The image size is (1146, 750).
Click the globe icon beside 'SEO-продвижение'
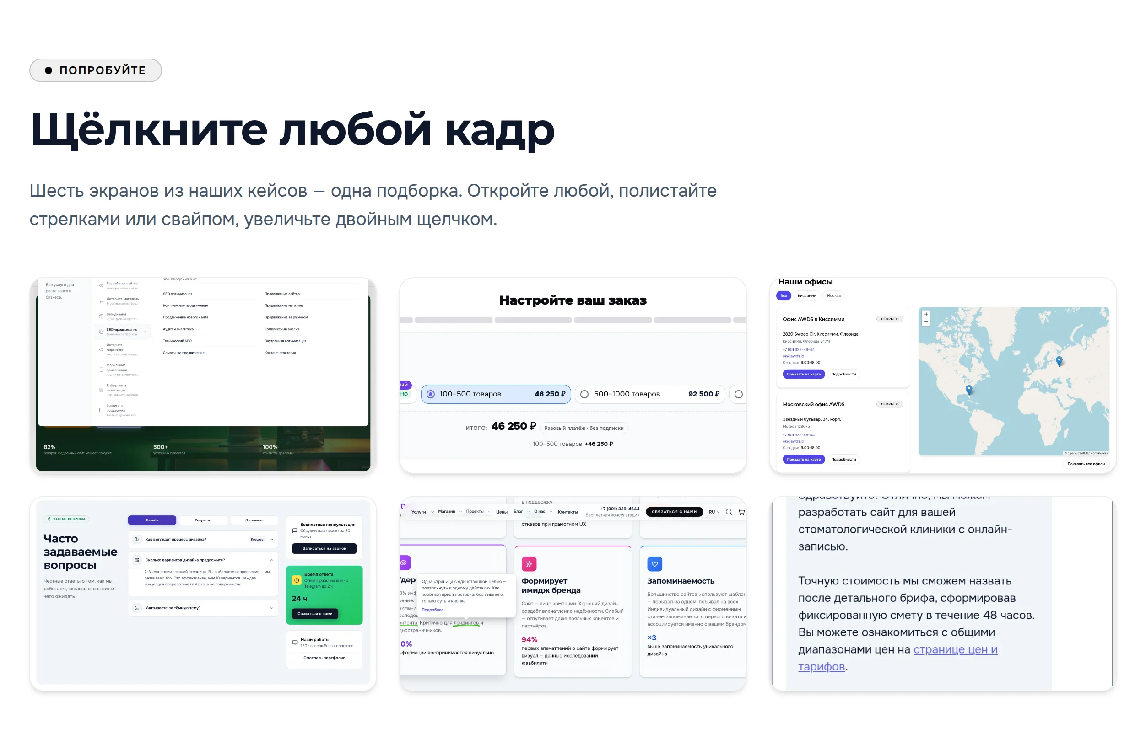101,332
